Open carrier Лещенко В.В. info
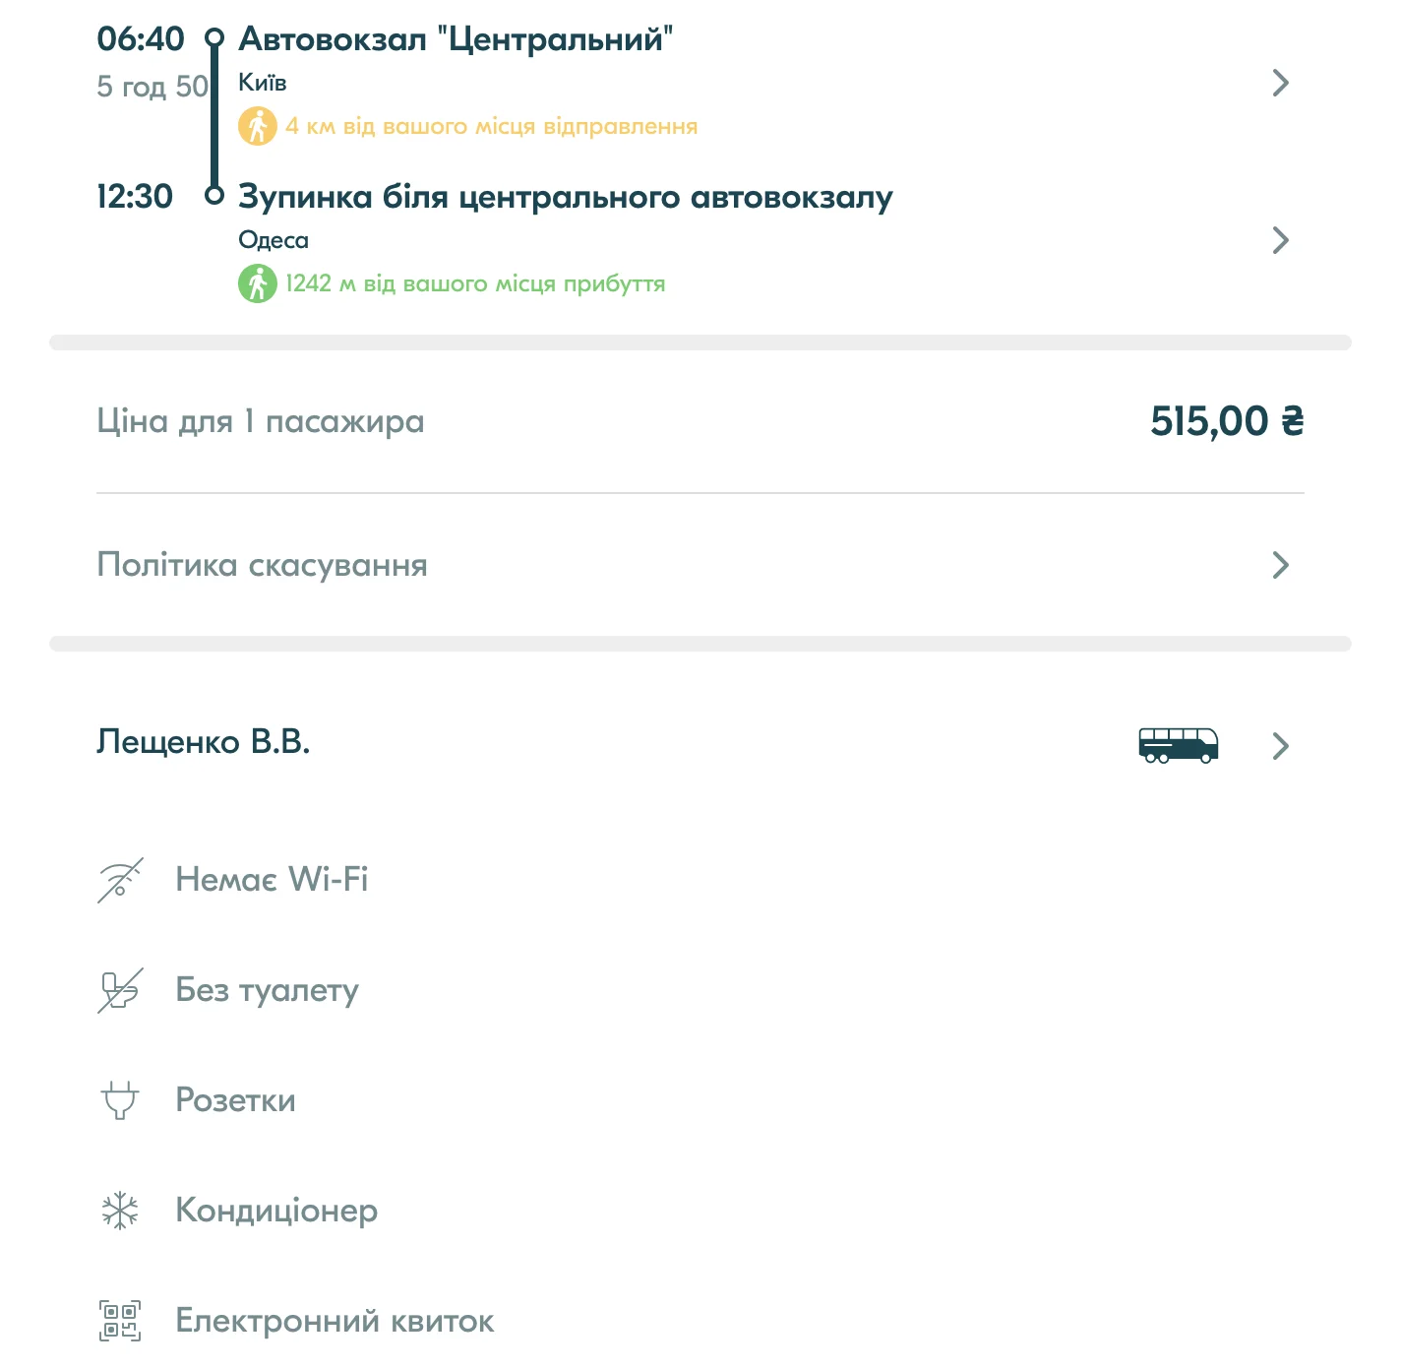This screenshot has width=1401, height=1370. (x=204, y=742)
